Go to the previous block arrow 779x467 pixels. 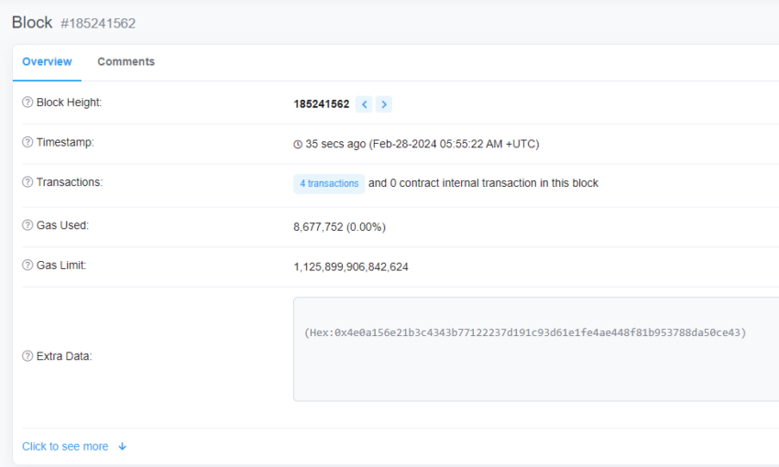[364, 104]
